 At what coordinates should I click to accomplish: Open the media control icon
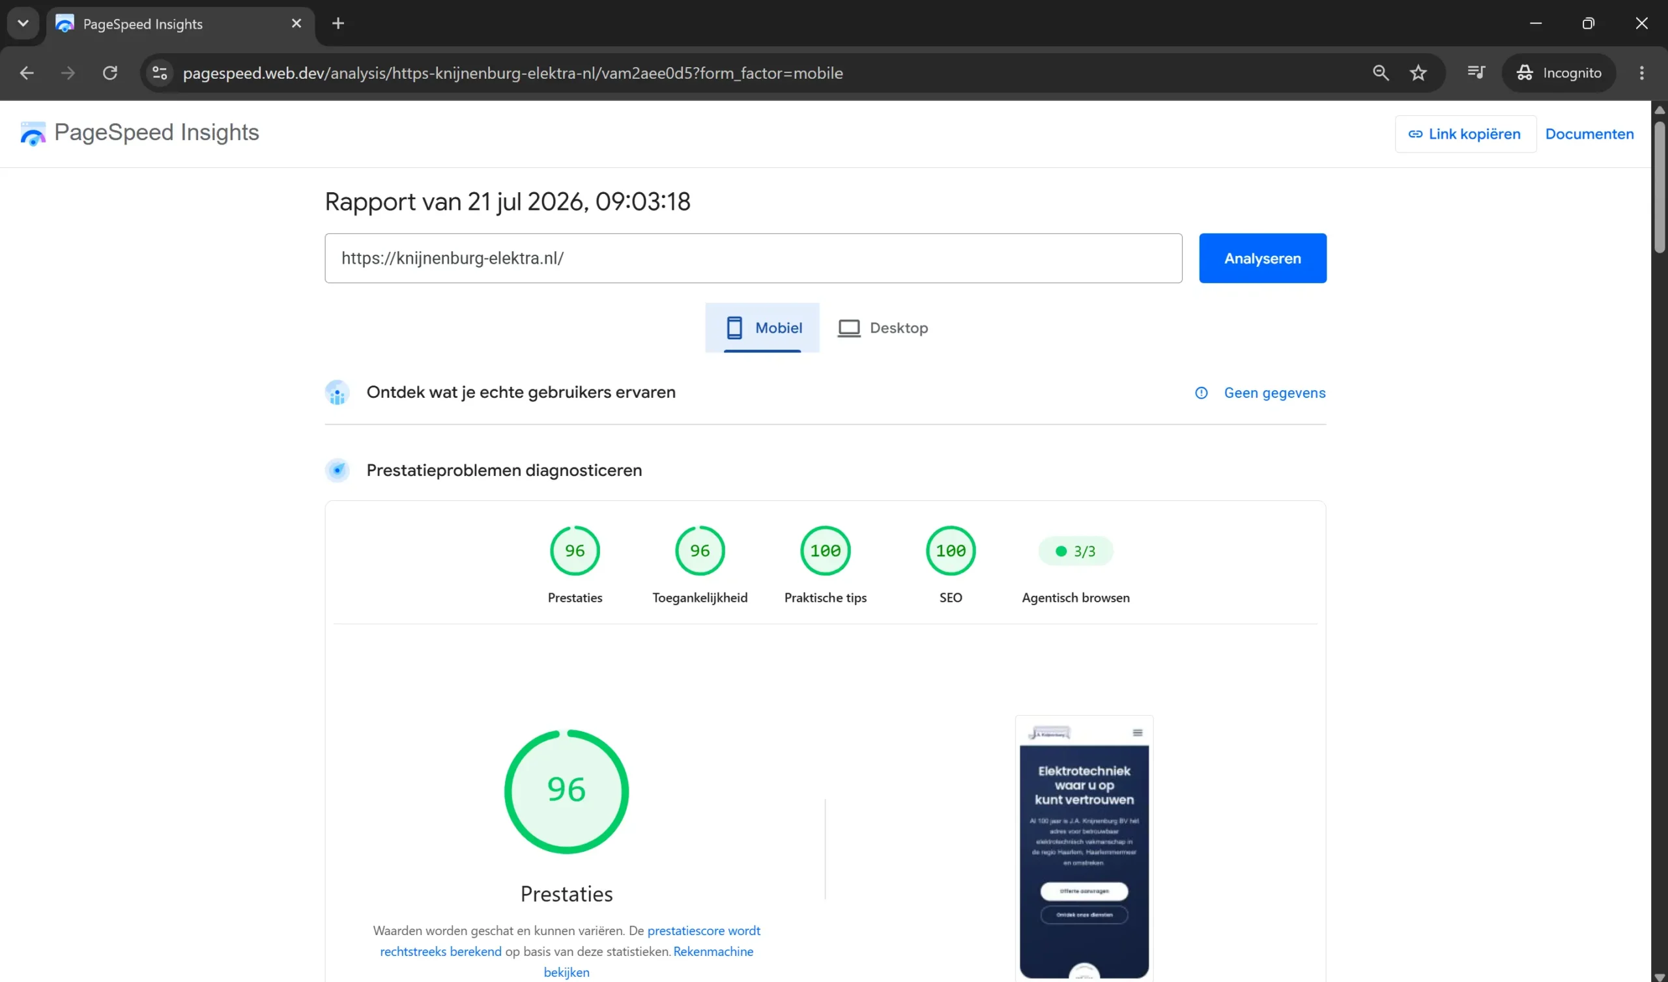click(1476, 73)
